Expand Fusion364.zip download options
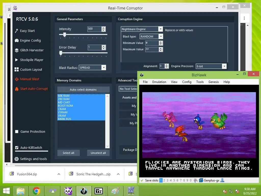 (59, 174)
